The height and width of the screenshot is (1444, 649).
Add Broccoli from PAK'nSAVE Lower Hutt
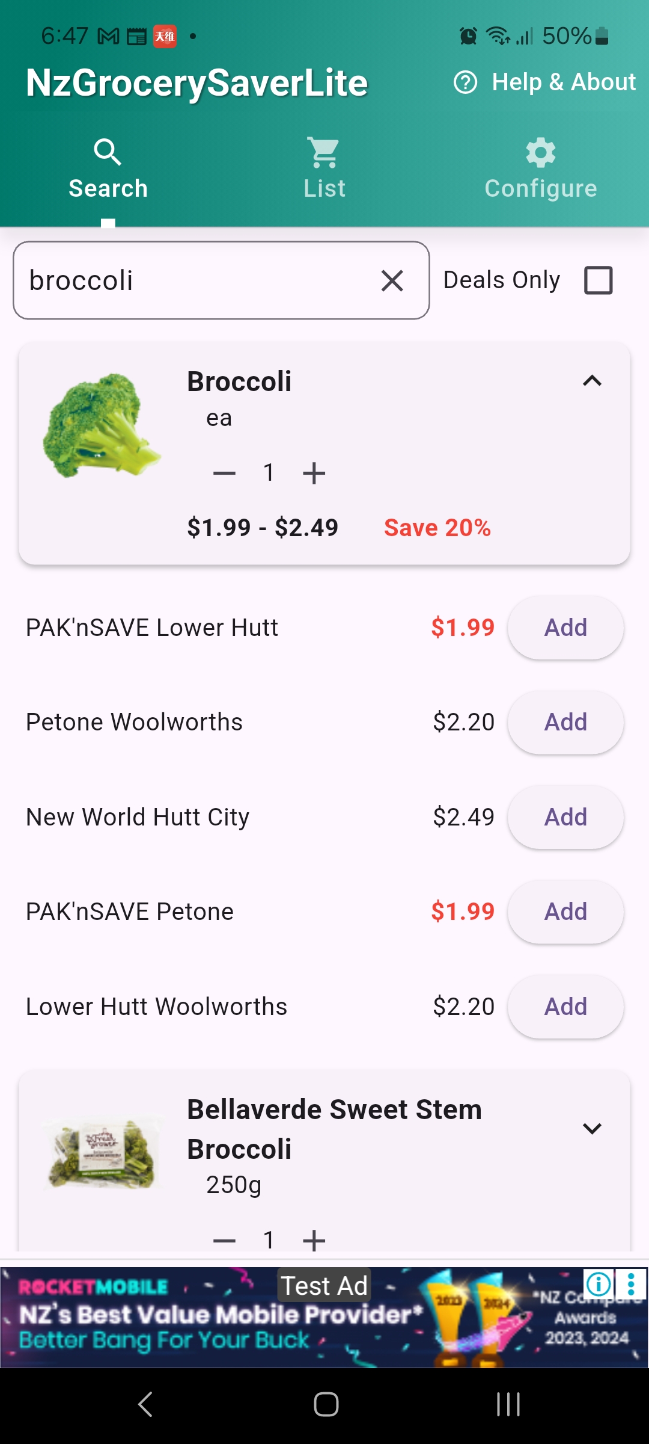[565, 628]
